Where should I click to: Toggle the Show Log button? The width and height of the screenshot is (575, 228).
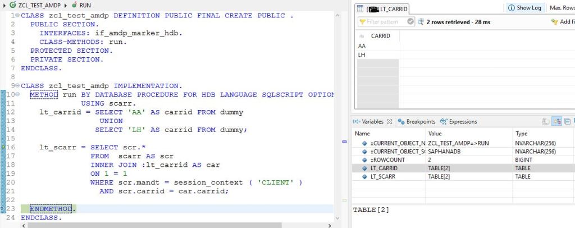pos(524,7)
